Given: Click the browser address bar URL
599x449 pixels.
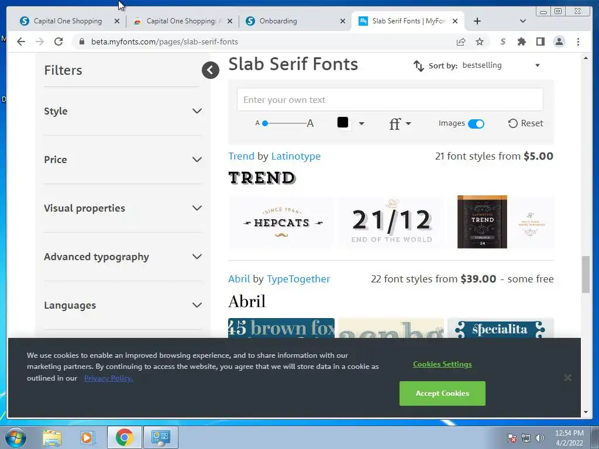Looking at the screenshot, I should click(x=164, y=42).
